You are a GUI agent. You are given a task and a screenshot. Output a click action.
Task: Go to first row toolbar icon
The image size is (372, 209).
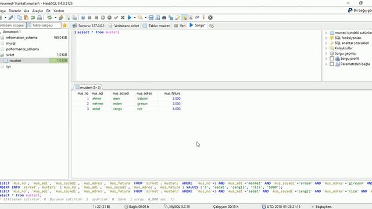click(90, 17)
